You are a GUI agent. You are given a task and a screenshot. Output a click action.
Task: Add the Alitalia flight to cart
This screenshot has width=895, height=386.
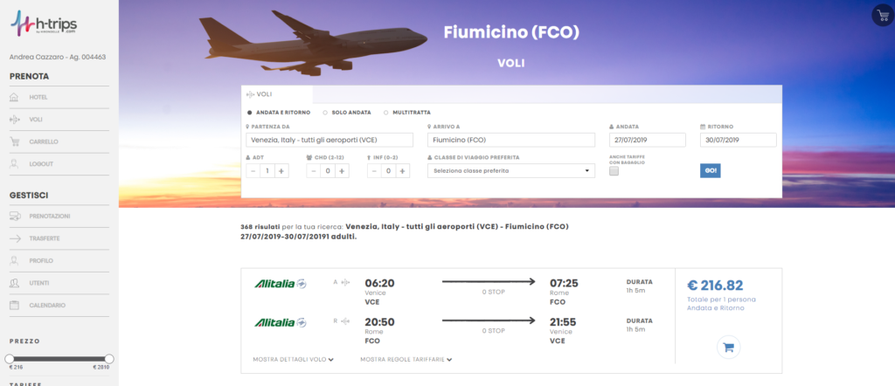point(728,348)
